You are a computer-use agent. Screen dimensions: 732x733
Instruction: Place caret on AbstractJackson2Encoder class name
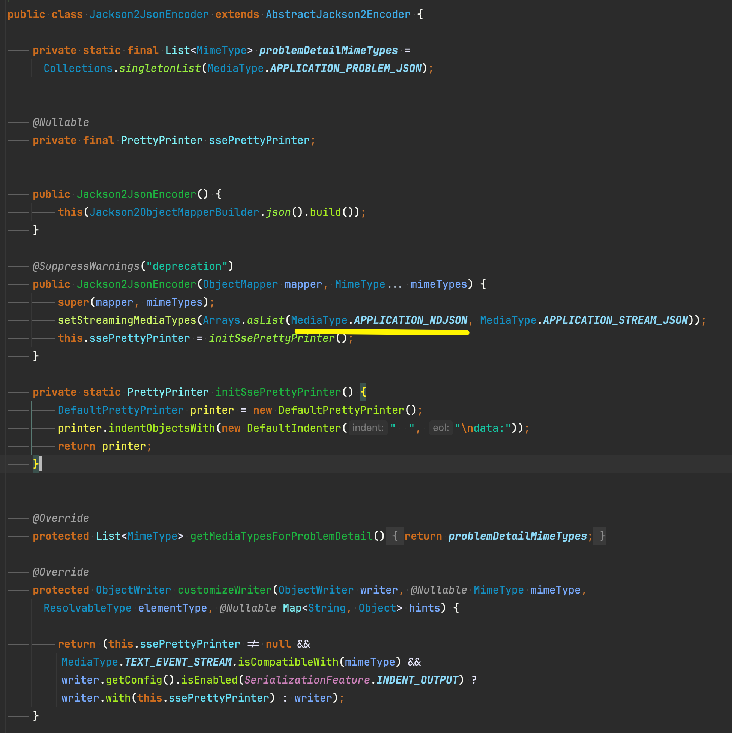click(338, 14)
